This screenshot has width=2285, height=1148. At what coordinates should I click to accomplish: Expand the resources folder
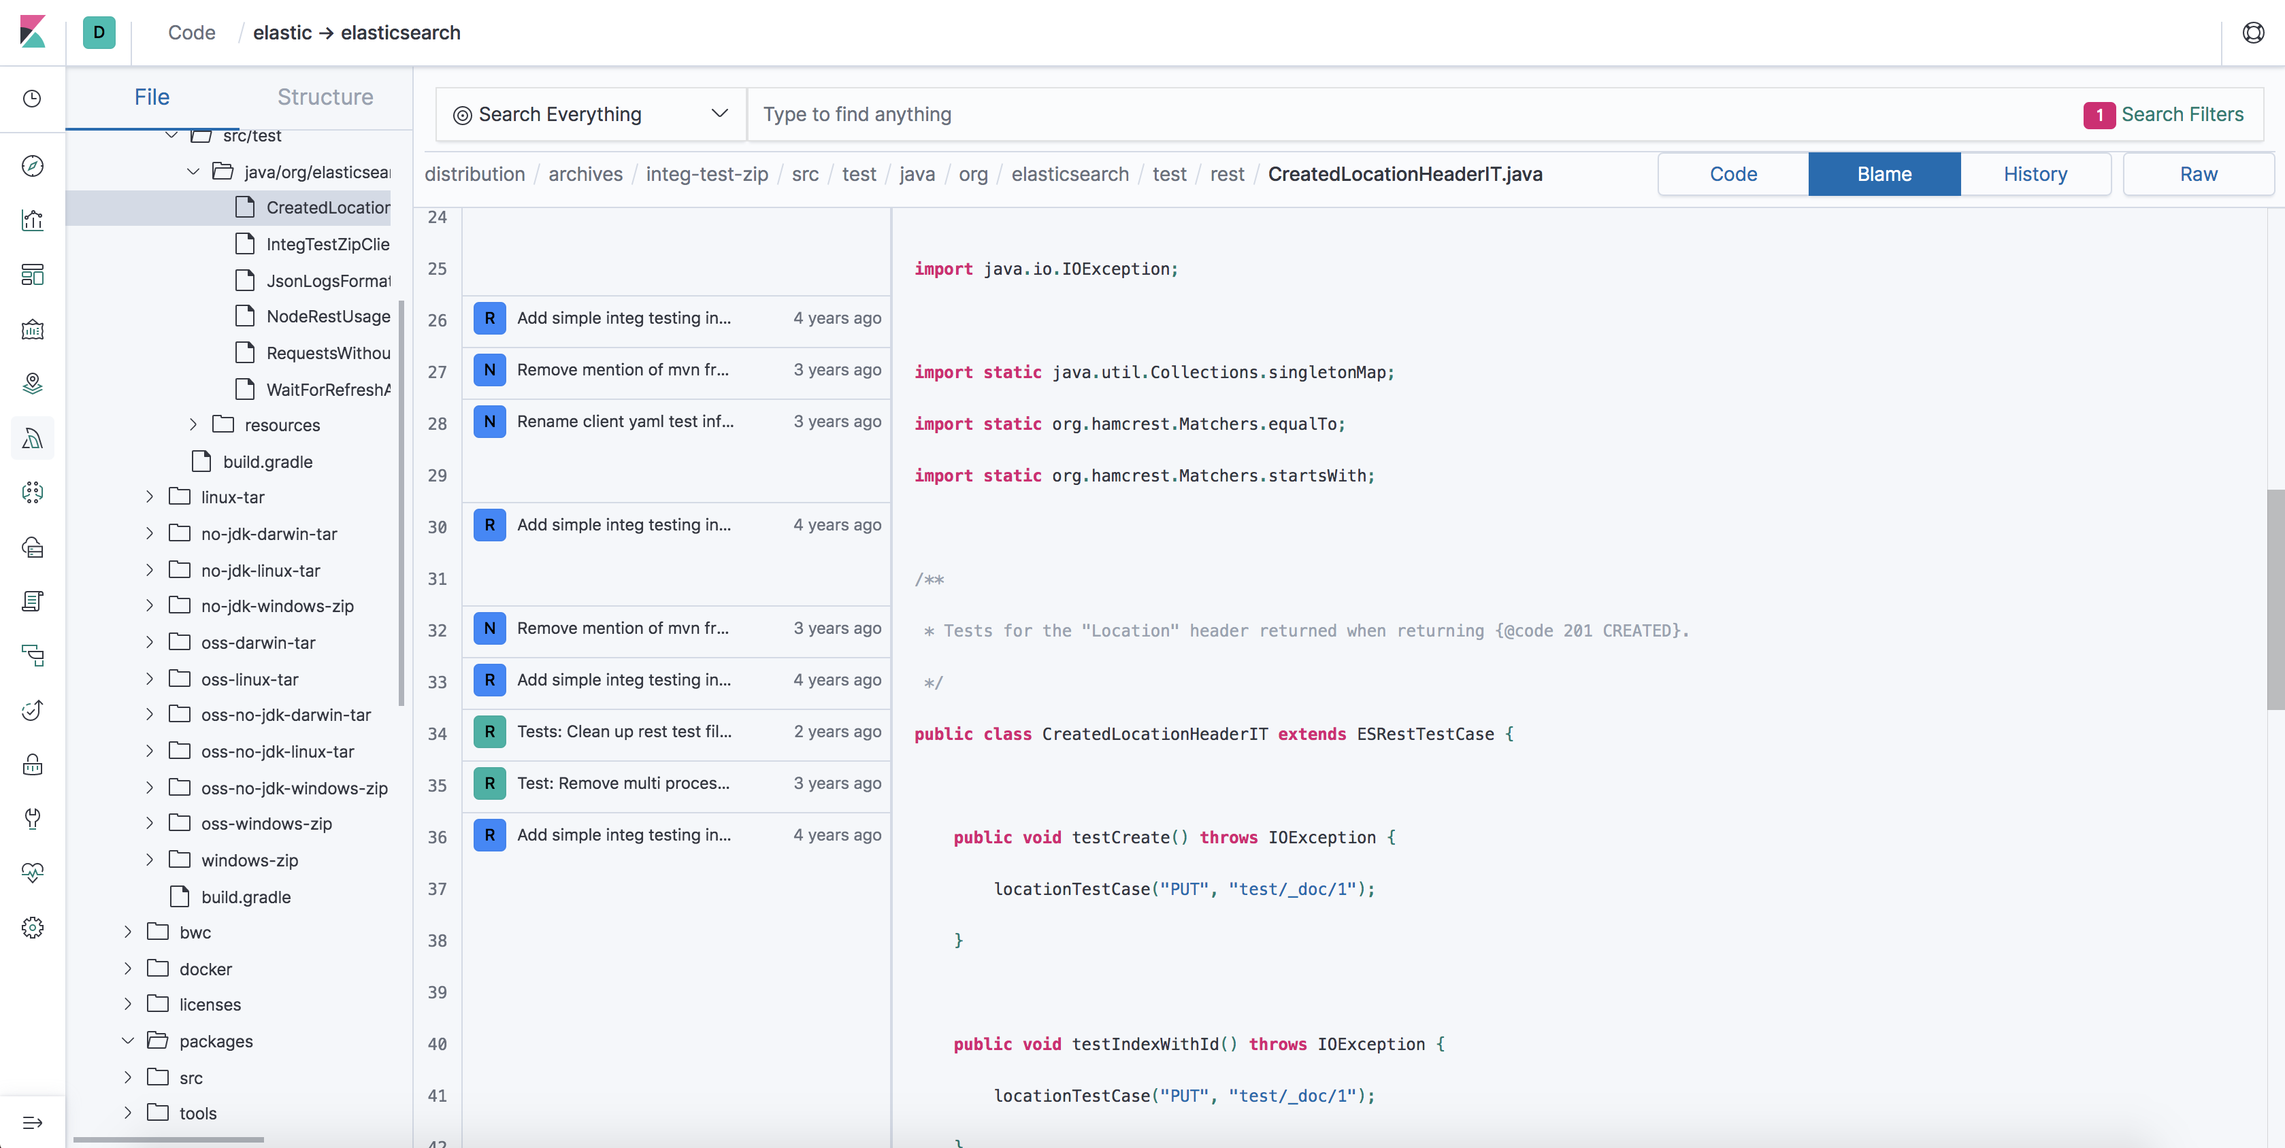[193, 424]
